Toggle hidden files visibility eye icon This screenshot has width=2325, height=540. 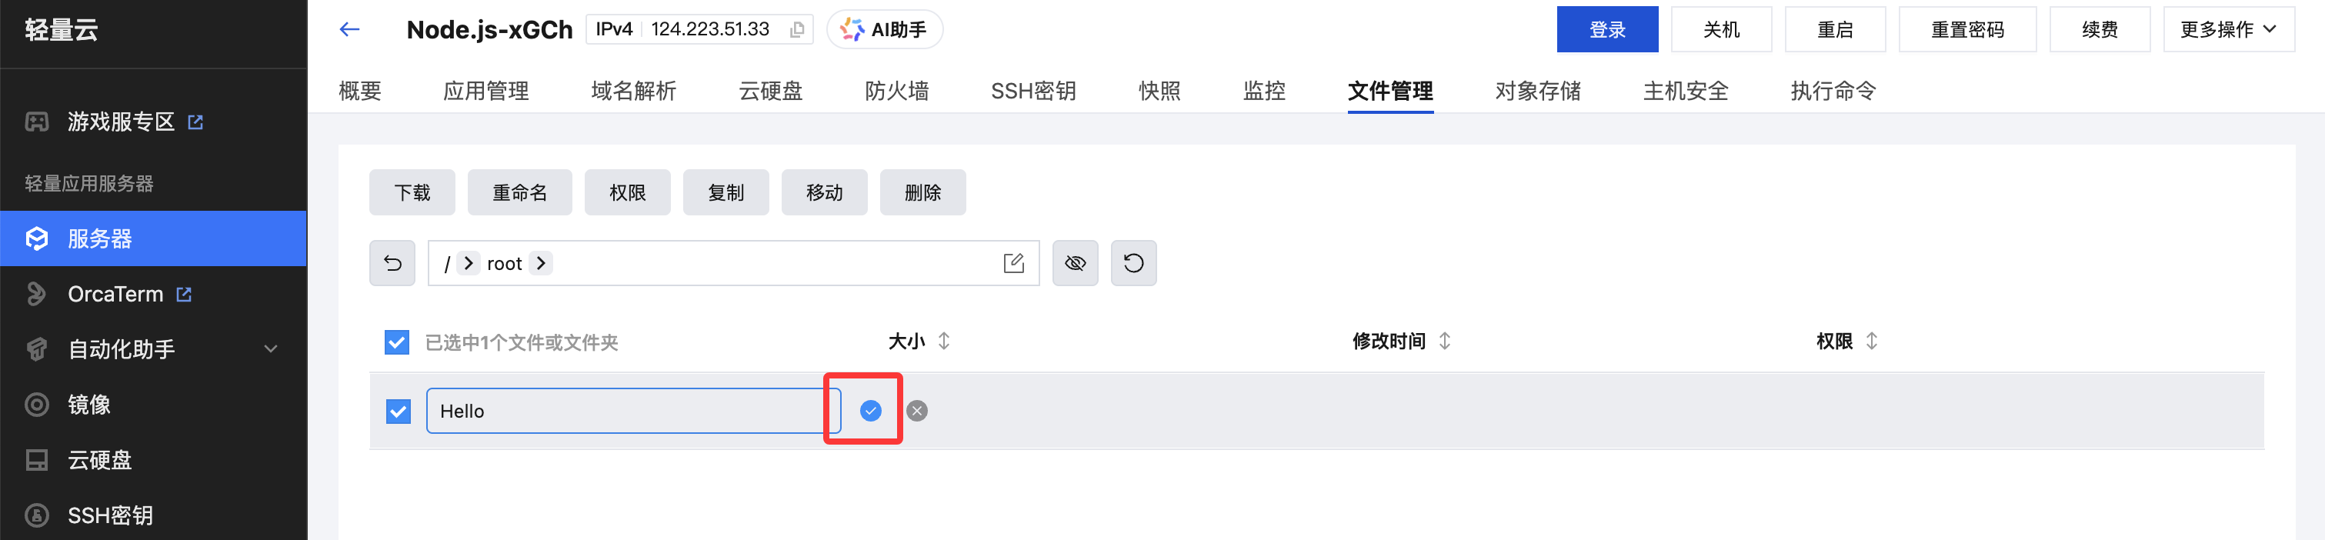(1075, 263)
